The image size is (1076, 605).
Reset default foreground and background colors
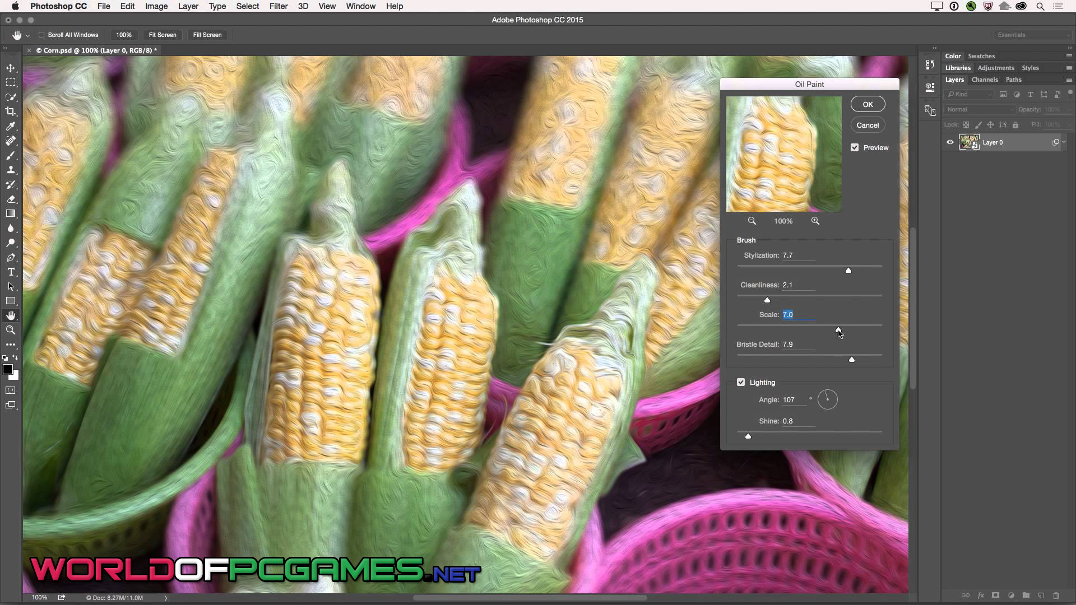[x=5, y=357]
